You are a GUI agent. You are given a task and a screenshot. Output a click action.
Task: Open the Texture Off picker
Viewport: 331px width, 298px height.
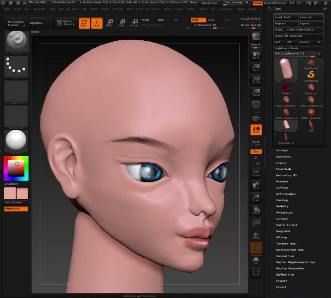(16, 117)
